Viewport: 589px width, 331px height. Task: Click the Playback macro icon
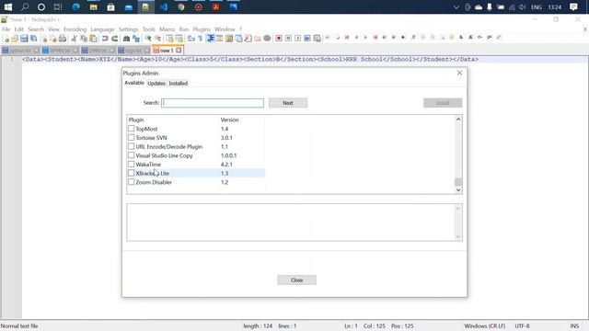[x=298, y=39]
